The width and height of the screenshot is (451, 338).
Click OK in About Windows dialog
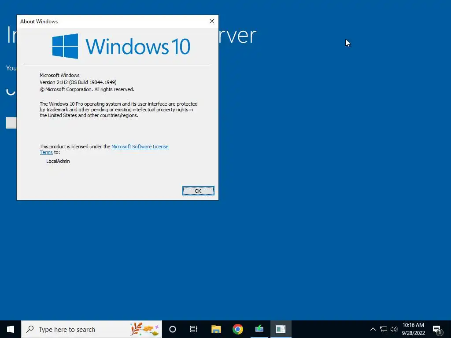coord(198,191)
